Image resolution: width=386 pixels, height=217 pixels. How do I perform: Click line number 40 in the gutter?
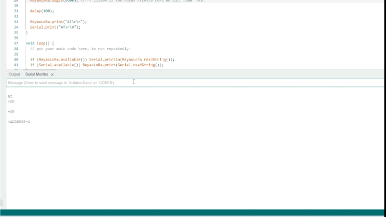[16, 59]
